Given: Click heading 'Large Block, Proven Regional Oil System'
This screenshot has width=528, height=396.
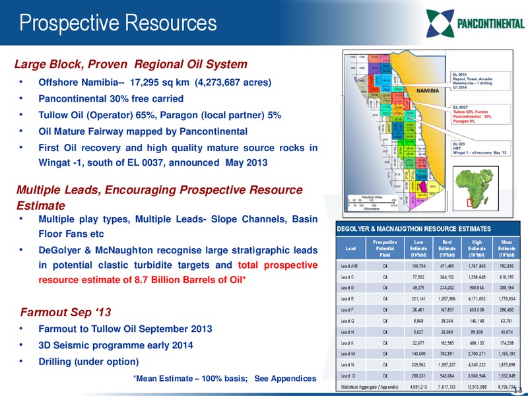Looking at the screenshot, I should [131, 64].
